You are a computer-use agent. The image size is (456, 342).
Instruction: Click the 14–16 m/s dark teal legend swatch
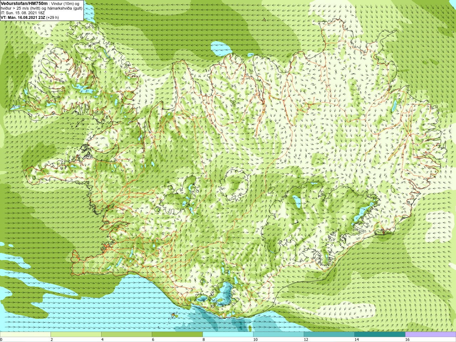[380, 335]
